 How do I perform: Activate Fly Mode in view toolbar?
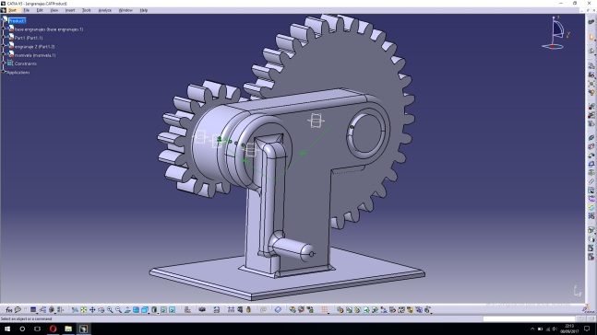click(75, 310)
